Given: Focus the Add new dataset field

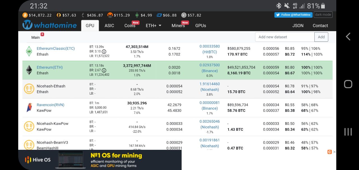Looking at the screenshot, I should (x=285, y=37).
